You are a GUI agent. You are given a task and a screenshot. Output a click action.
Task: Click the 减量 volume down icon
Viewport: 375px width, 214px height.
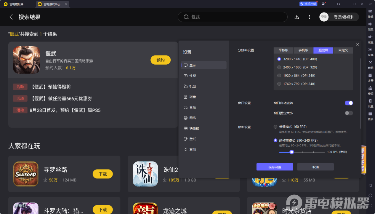point(370,37)
